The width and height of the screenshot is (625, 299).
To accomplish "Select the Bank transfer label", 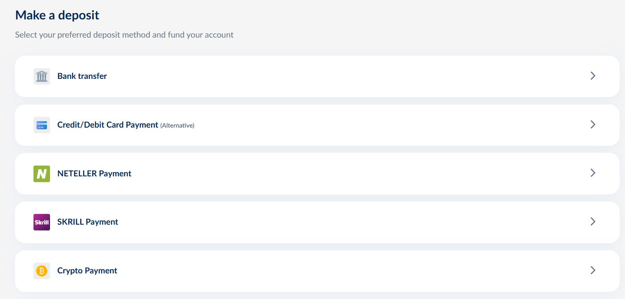I will 82,76.
